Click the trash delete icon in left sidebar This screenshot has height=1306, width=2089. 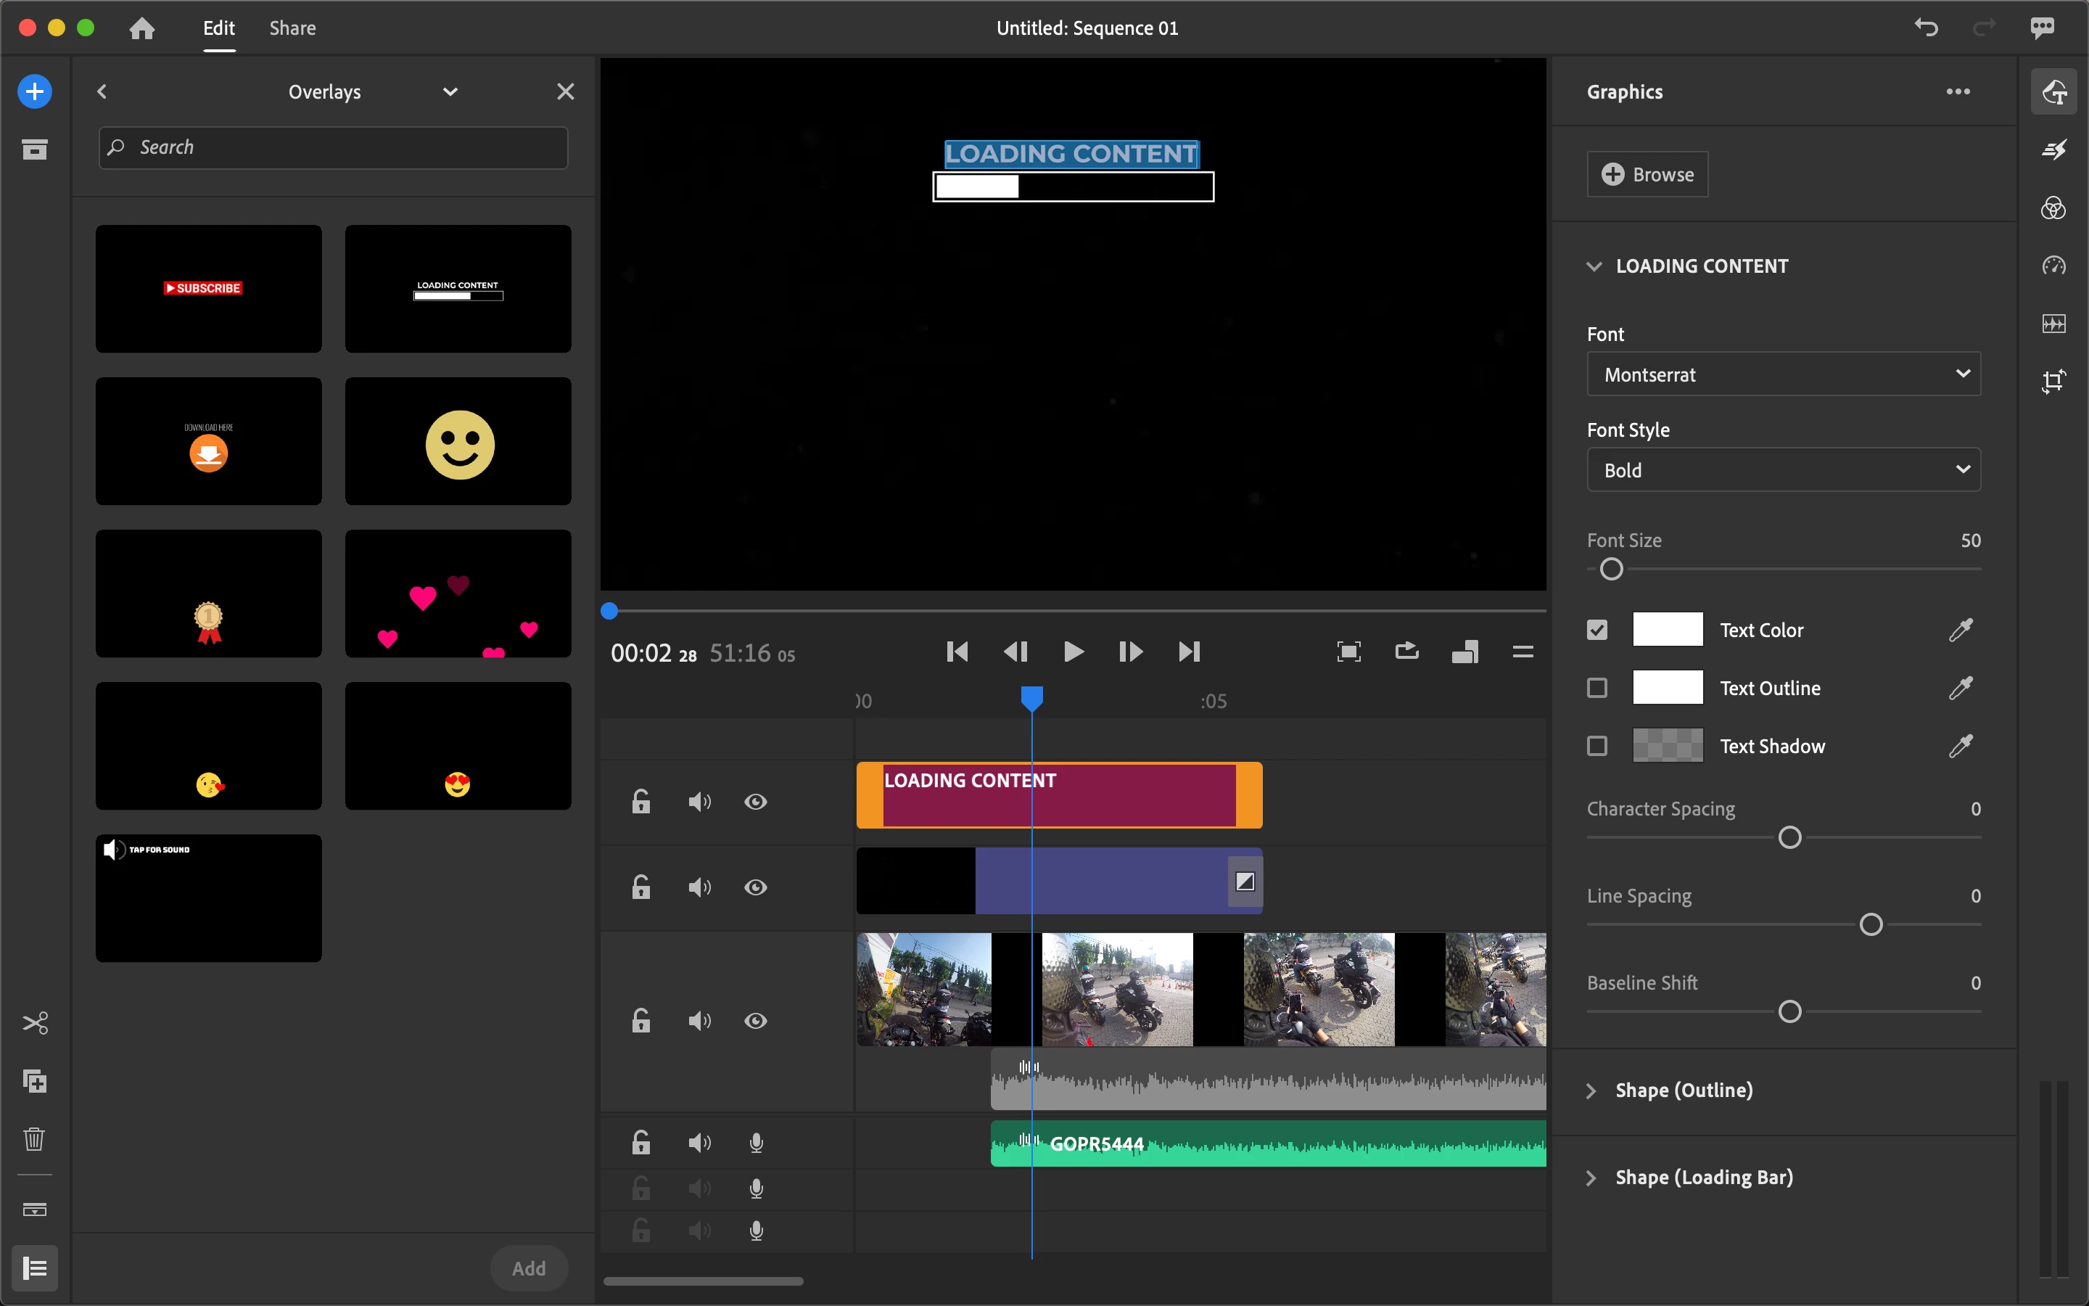pyautogui.click(x=35, y=1138)
